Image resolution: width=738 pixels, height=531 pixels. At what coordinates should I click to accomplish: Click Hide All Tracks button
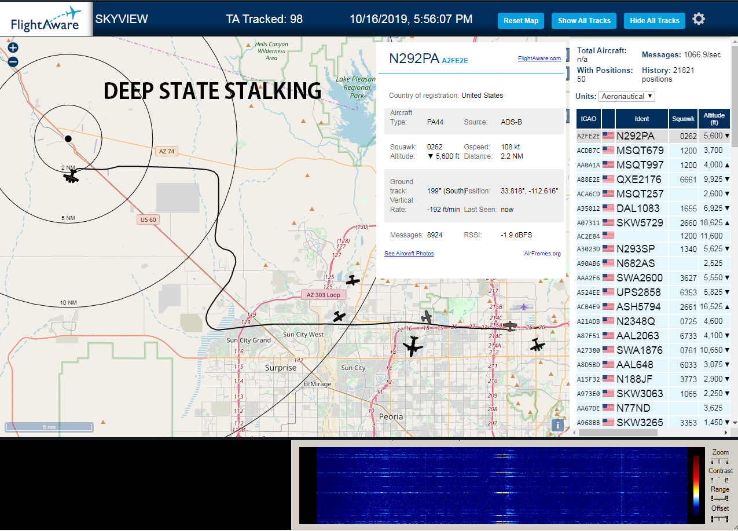[655, 21]
